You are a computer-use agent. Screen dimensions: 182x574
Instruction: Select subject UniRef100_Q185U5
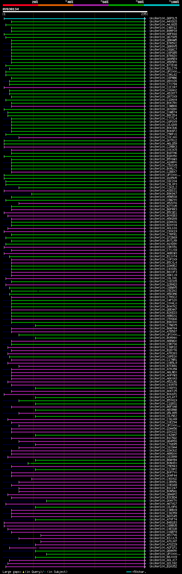tap(163, 178)
